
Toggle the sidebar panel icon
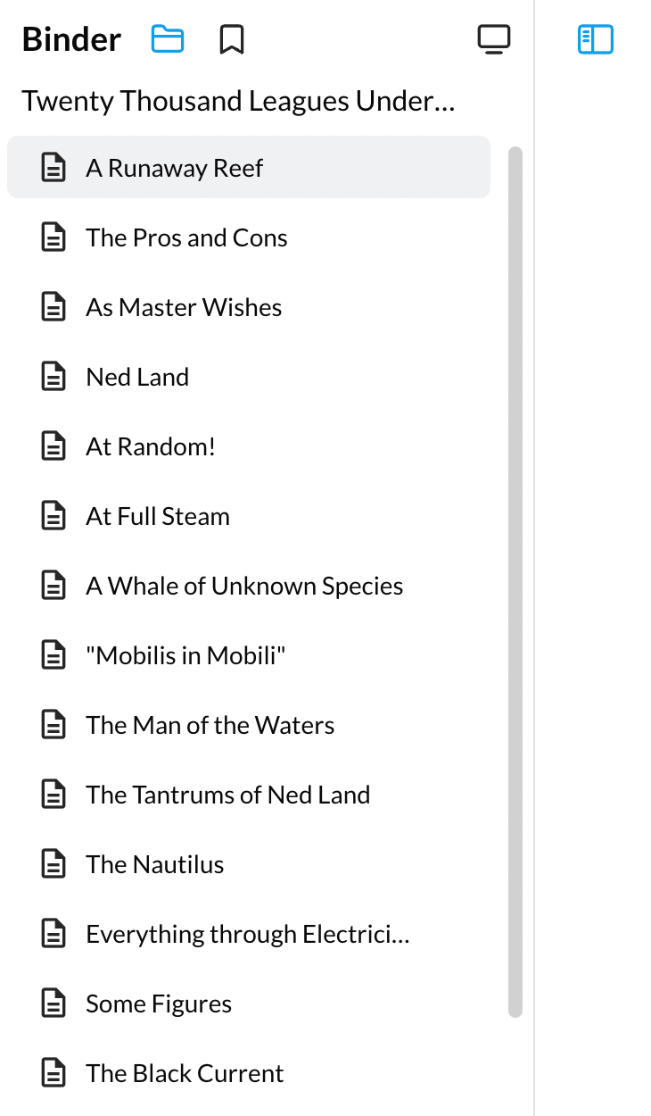(x=596, y=39)
